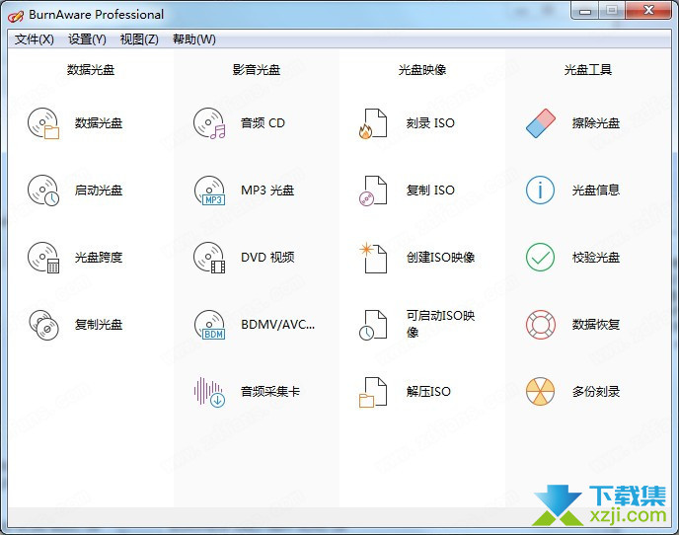Close the BurnAware Professional window
This screenshot has height=535, width=679.
click(x=648, y=11)
